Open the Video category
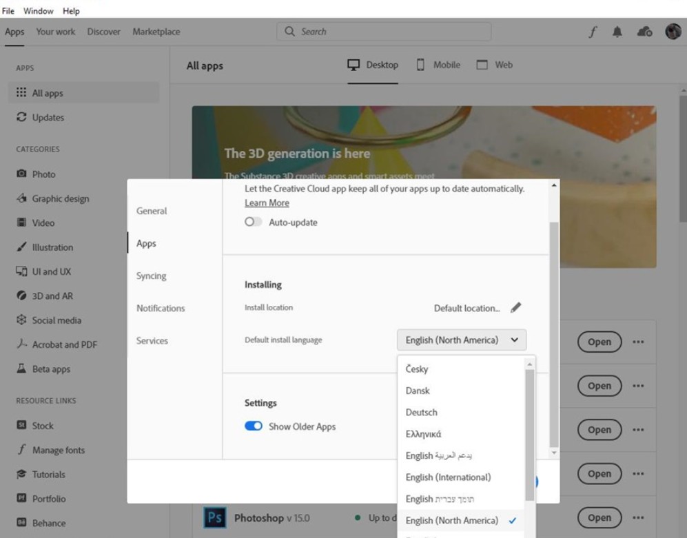The height and width of the screenshot is (538, 687). point(36,223)
